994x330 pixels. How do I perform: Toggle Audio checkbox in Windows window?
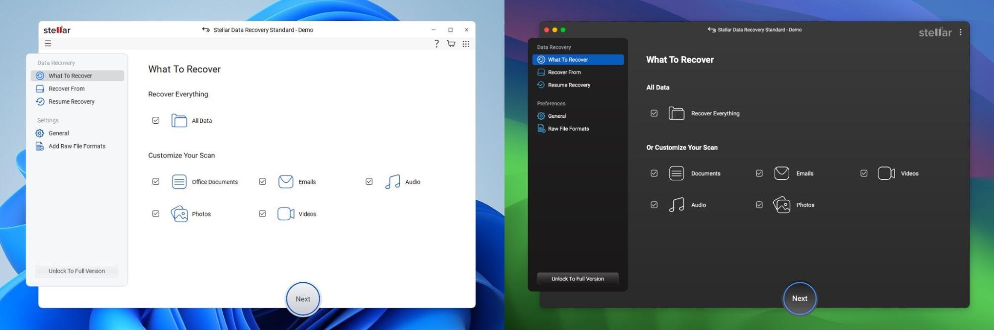[369, 182]
